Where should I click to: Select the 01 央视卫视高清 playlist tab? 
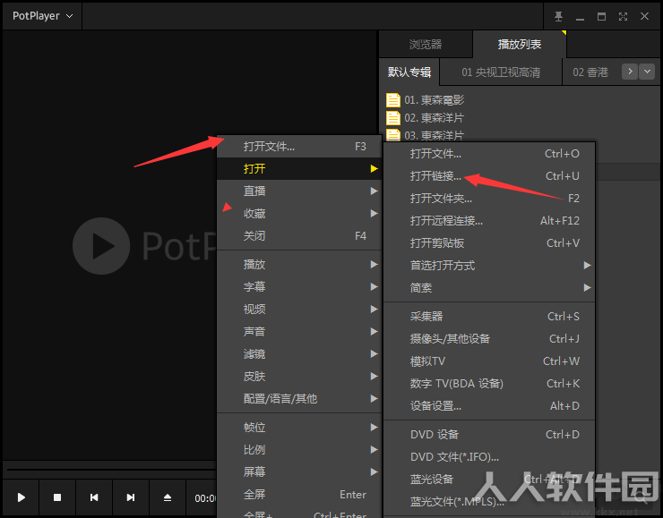click(501, 72)
